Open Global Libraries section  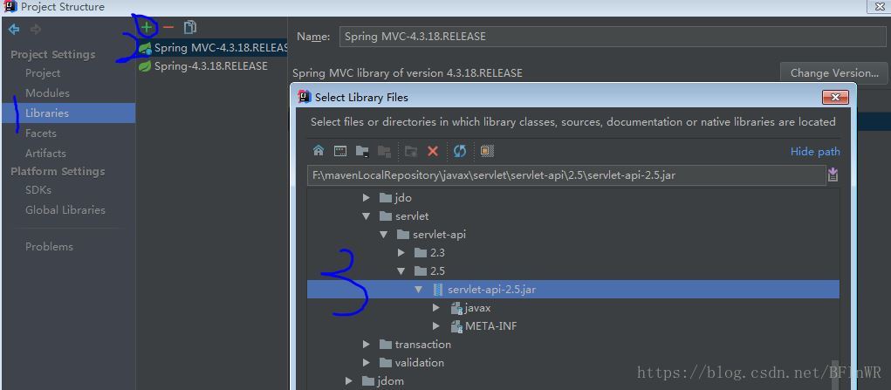click(x=65, y=209)
